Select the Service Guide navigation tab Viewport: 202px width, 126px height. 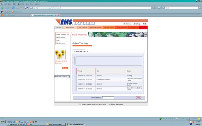pyautogui.click(x=109, y=27)
